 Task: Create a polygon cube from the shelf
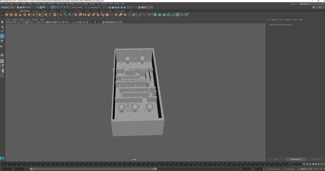pos(11,15)
